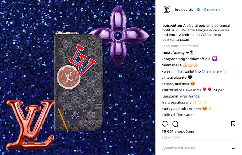Open the #LouisVuitton hashtag

click(183, 30)
